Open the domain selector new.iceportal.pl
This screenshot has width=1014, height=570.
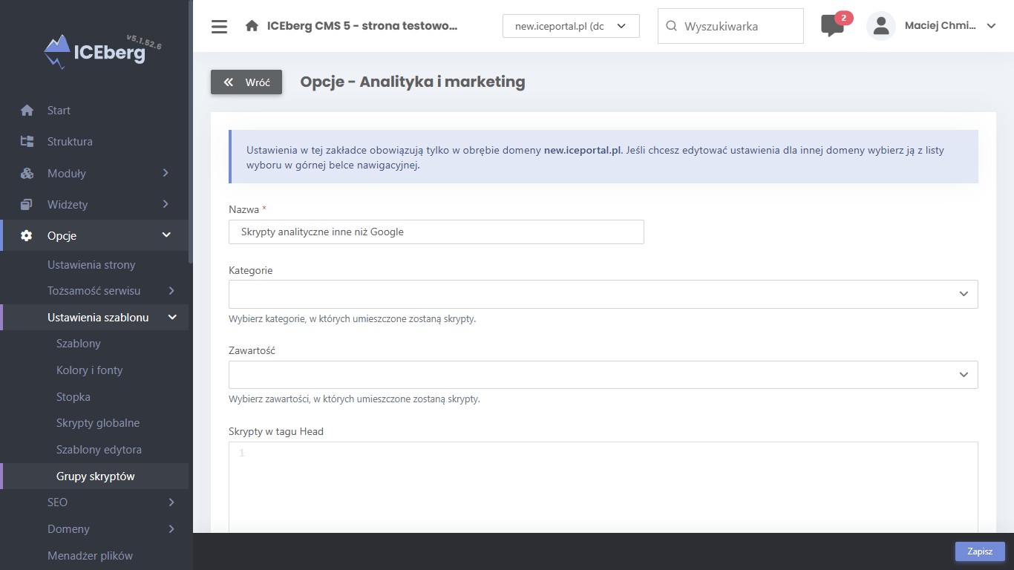point(571,26)
